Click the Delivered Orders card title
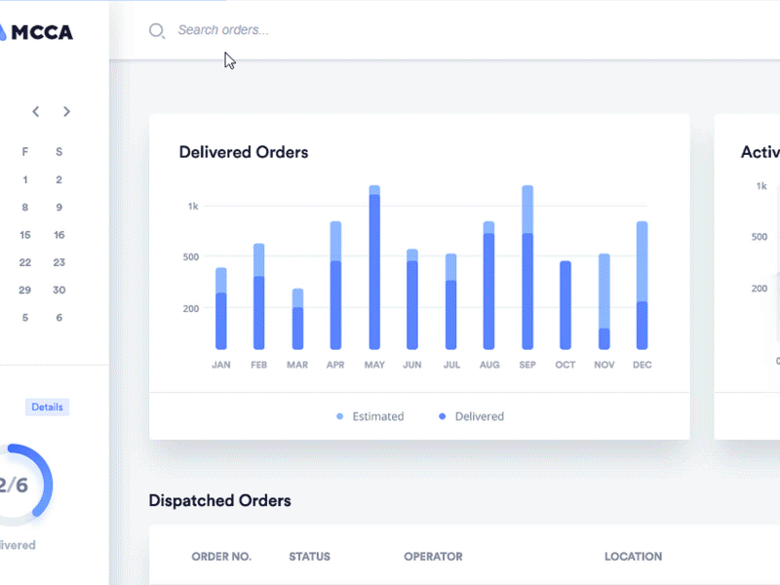This screenshot has height=585, width=780. click(x=244, y=152)
